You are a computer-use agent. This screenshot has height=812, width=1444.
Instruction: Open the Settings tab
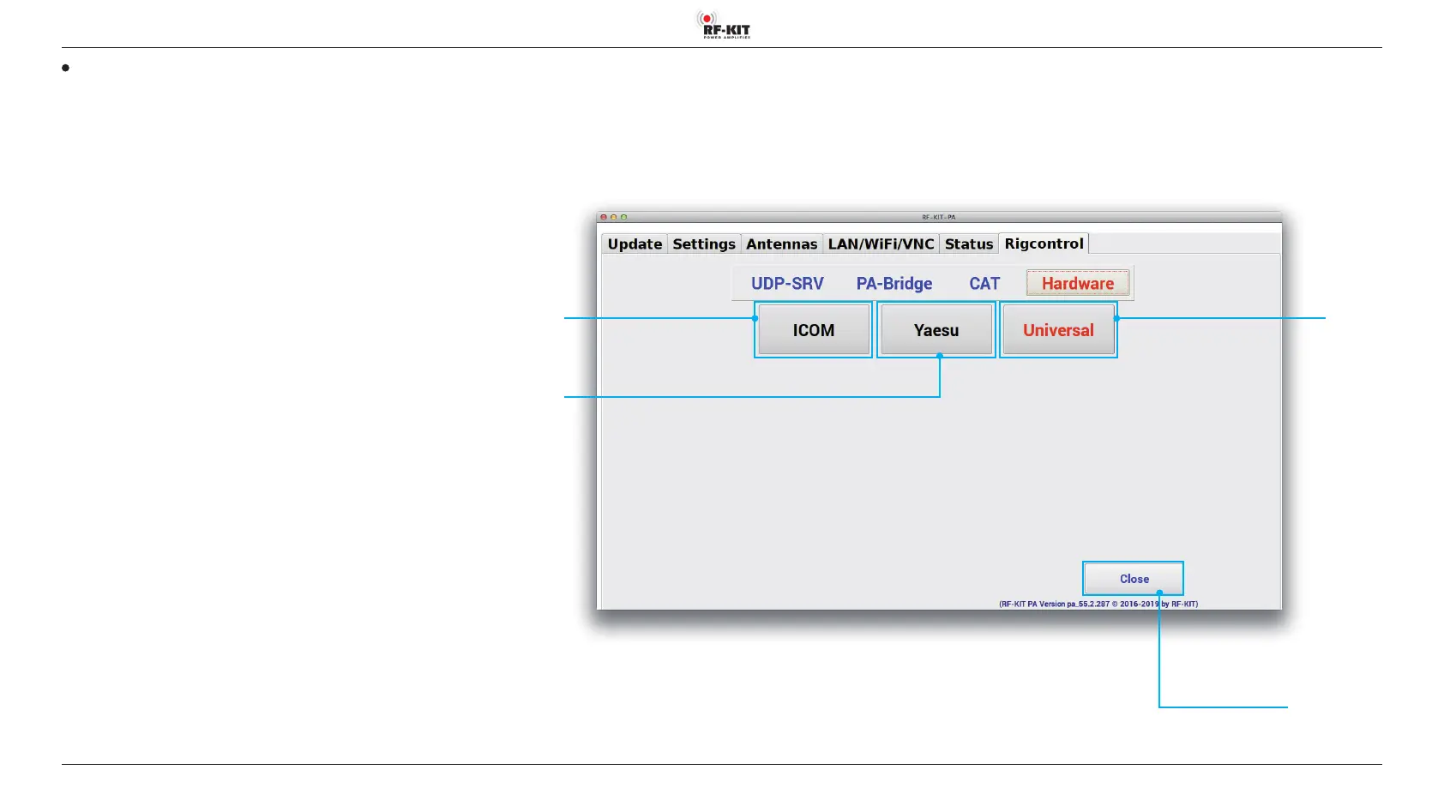click(x=704, y=244)
